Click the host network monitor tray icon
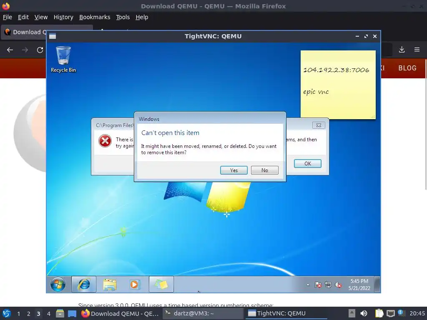427x320 pixels. click(390, 313)
